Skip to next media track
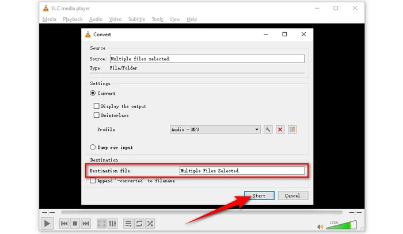 click(x=86, y=223)
